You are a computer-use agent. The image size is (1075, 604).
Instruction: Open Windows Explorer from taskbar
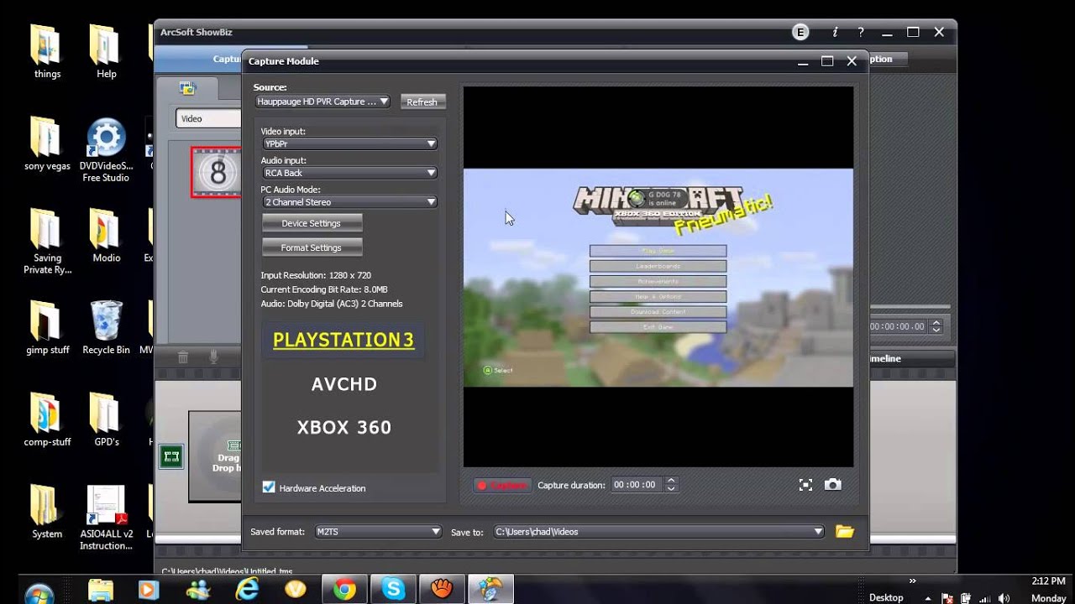pos(100,591)
